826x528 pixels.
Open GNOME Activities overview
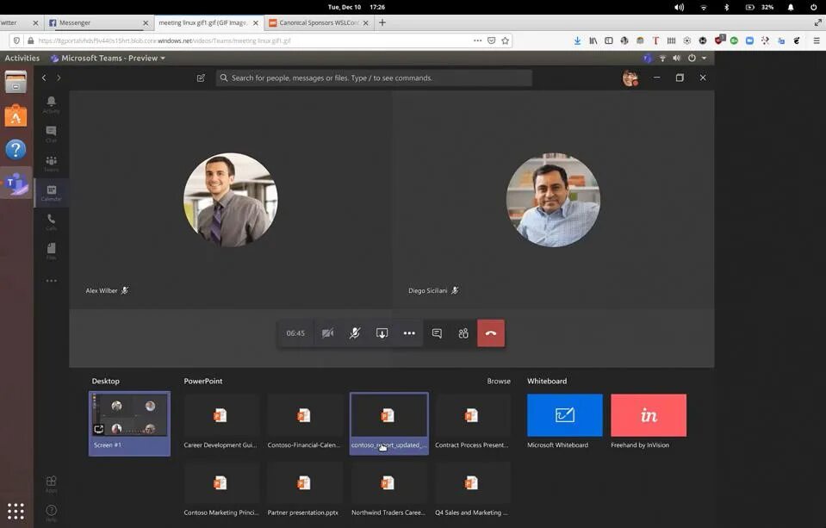[22, 58]
